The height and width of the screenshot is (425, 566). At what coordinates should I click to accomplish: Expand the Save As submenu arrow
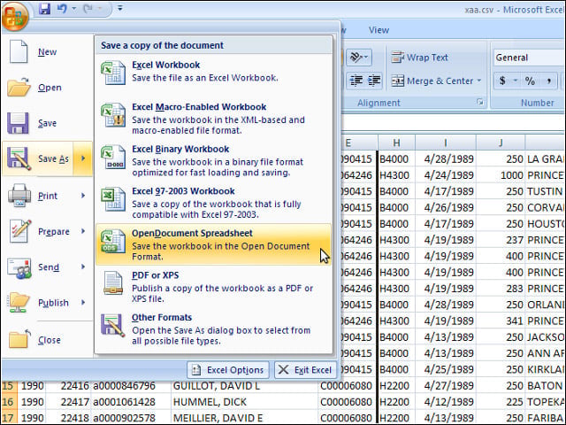tap(83, 158)
